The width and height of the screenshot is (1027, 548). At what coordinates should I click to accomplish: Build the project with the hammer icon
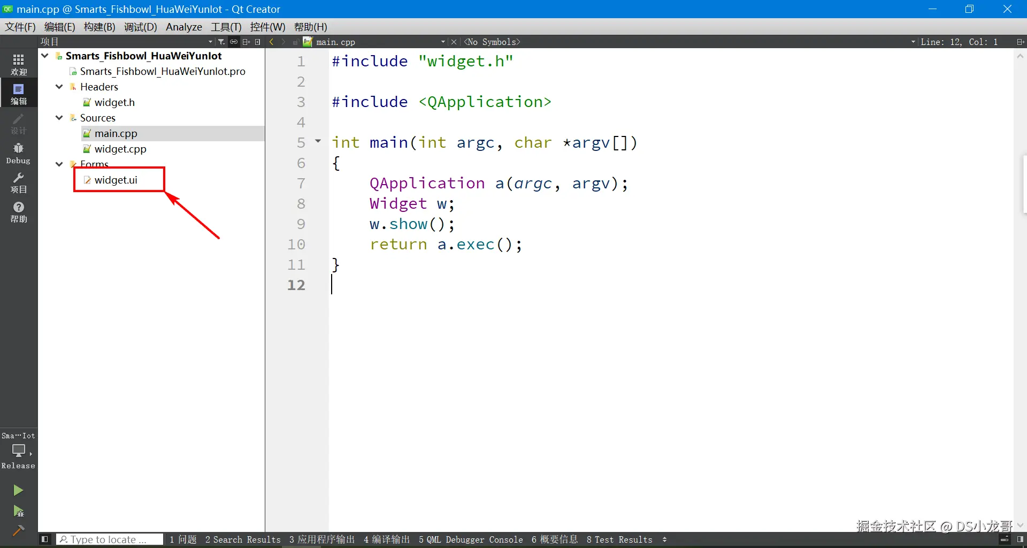(x=18, y=530)
